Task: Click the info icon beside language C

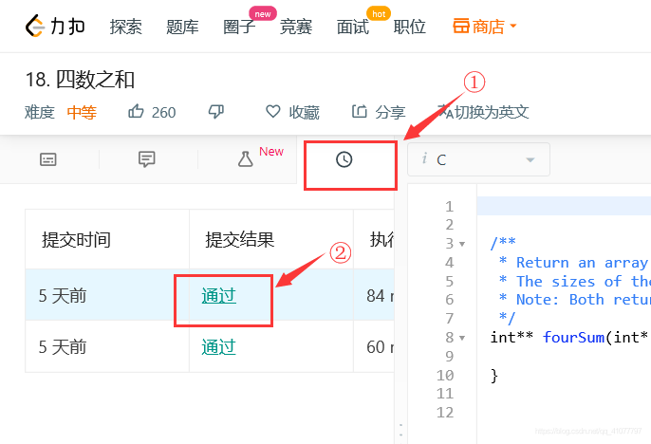Action: pos(424,158)
